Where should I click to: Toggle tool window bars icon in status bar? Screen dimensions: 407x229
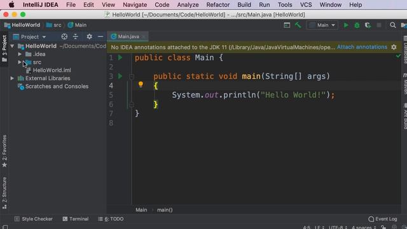5,227
